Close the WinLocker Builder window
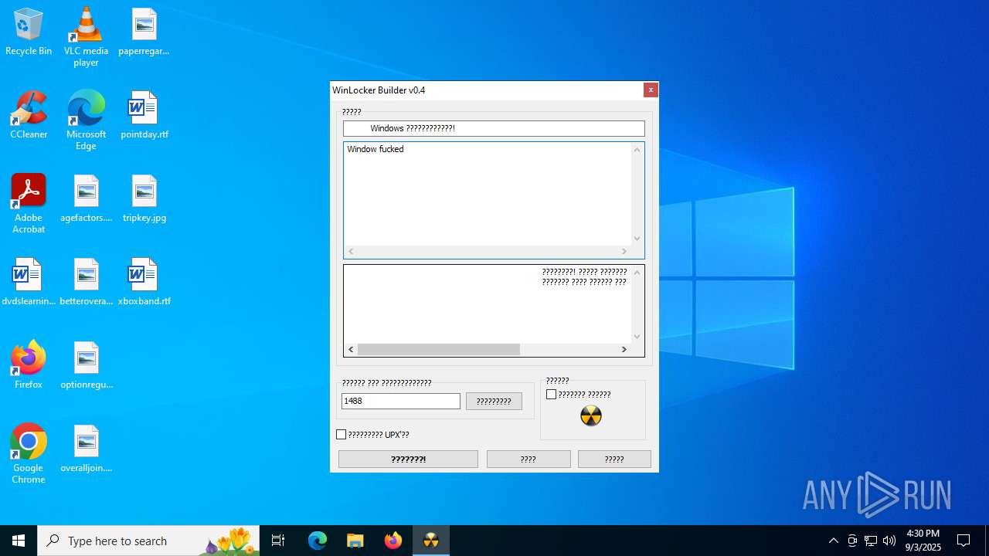This screenshot has height=556, width=989. (651, 90)
